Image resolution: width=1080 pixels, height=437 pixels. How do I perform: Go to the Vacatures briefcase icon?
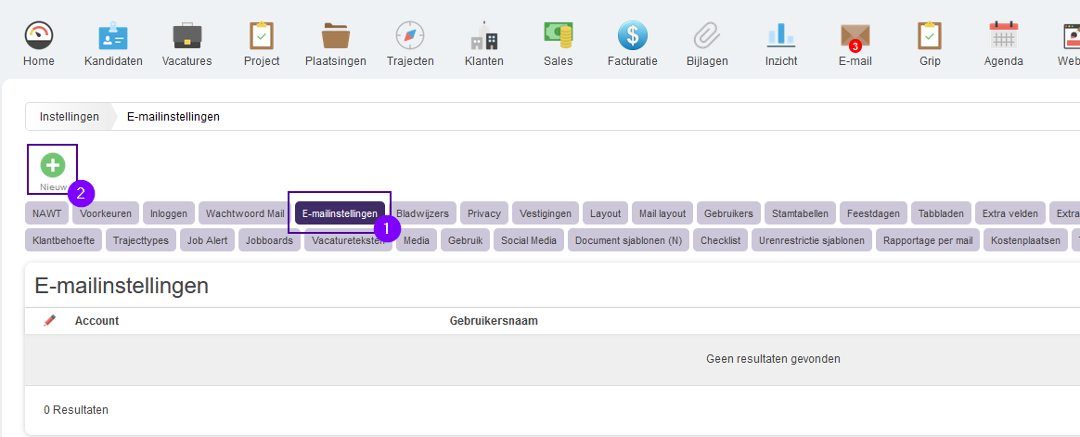pos(186,36)
